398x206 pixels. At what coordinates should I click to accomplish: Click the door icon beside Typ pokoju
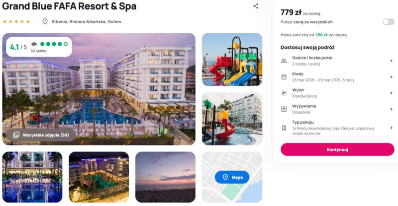(x=284, y=128)
